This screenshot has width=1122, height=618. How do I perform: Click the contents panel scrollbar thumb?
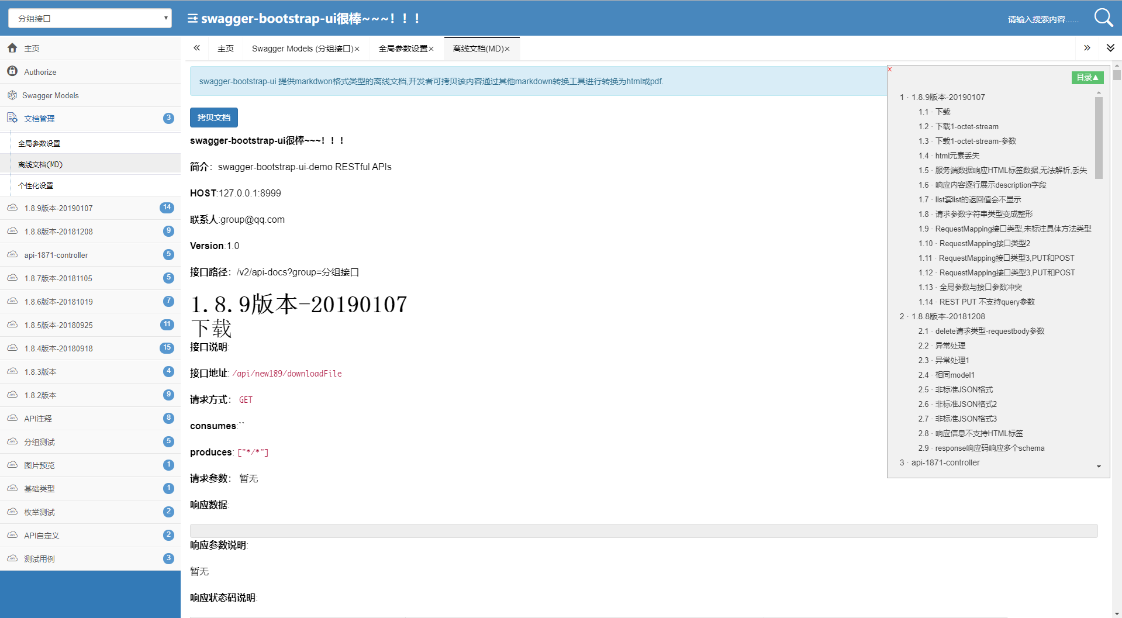pos(1099,137)
